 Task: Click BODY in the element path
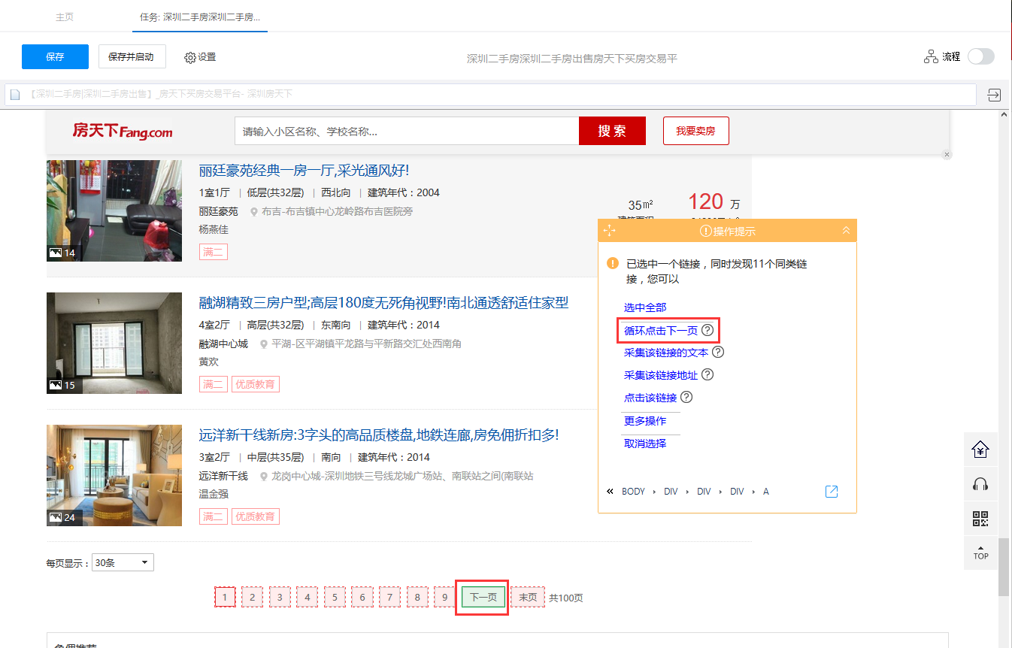coord(633,492)
